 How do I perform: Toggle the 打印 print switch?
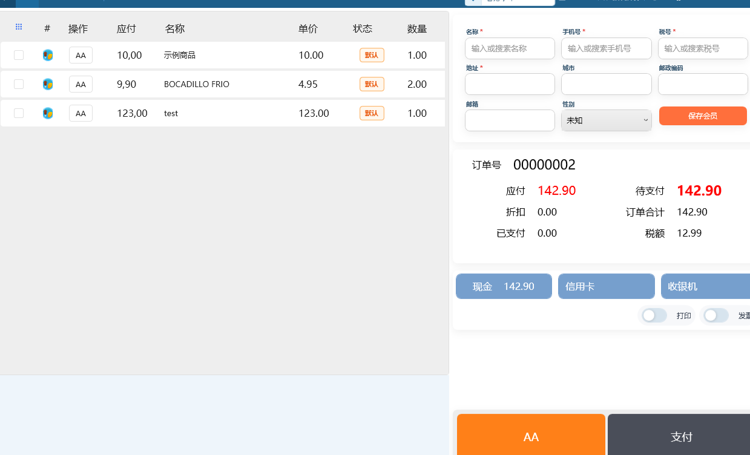[655, 315]
